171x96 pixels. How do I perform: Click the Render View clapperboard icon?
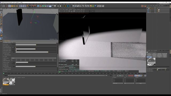(x=30, y=6)
